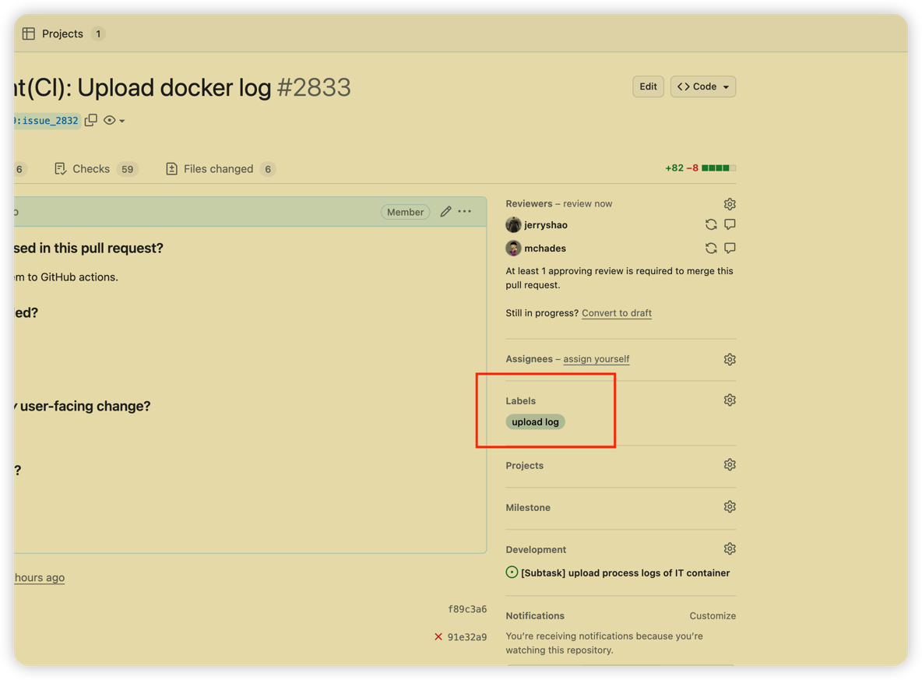The width and height of the screenshot is (922, 680).
Task: Re-request review from jerryshao
Action: [711, 224]
